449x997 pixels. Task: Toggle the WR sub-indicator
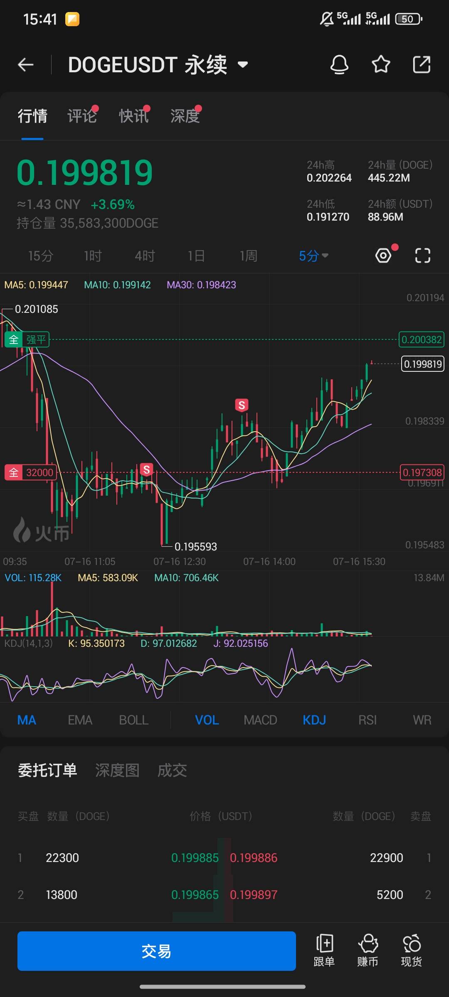point(422,720)
